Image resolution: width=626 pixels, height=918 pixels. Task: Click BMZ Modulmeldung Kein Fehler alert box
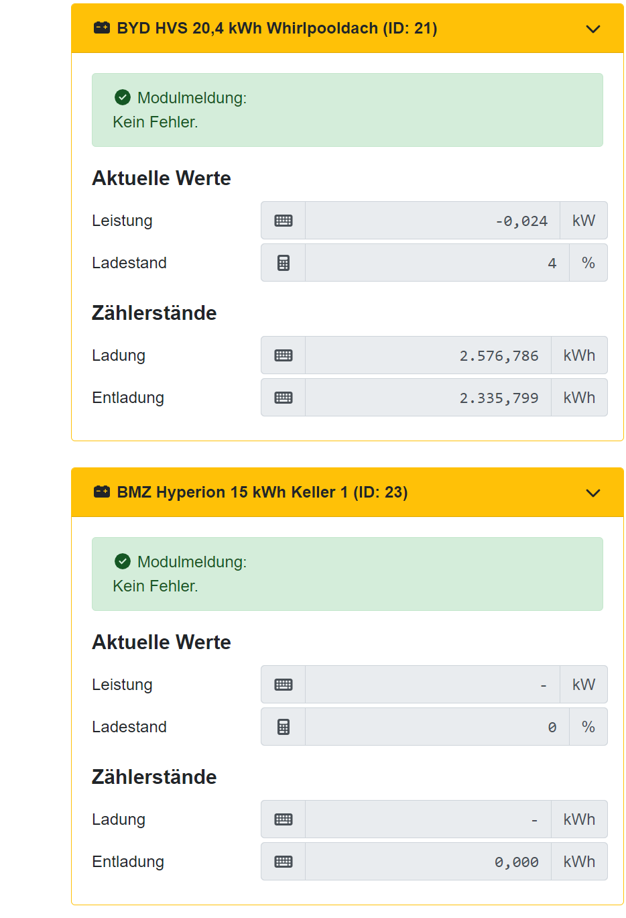(x=347, y=574)
